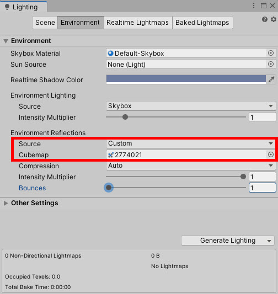Open the Baked Lightmaps tab

(x=202, y=23)
